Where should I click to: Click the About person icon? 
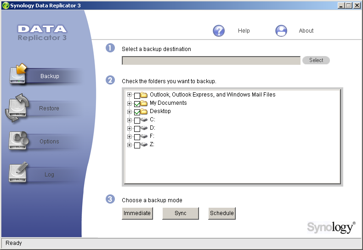[x=281, y=31]
